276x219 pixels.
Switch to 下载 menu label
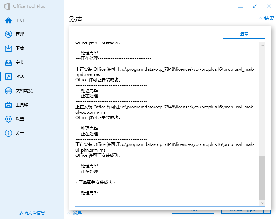(x=20, y=48)
